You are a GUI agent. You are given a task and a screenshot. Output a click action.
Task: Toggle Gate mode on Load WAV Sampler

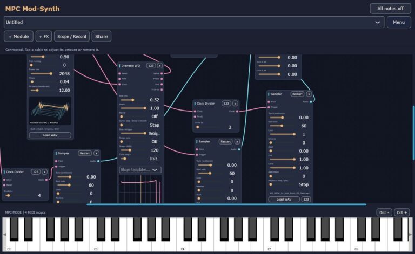point(283,176)
